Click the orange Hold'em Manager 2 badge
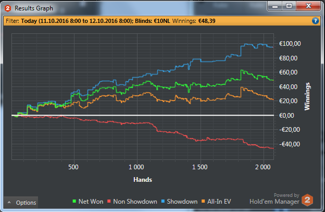This screenshot has height=212, width=325. coord(307,200)
